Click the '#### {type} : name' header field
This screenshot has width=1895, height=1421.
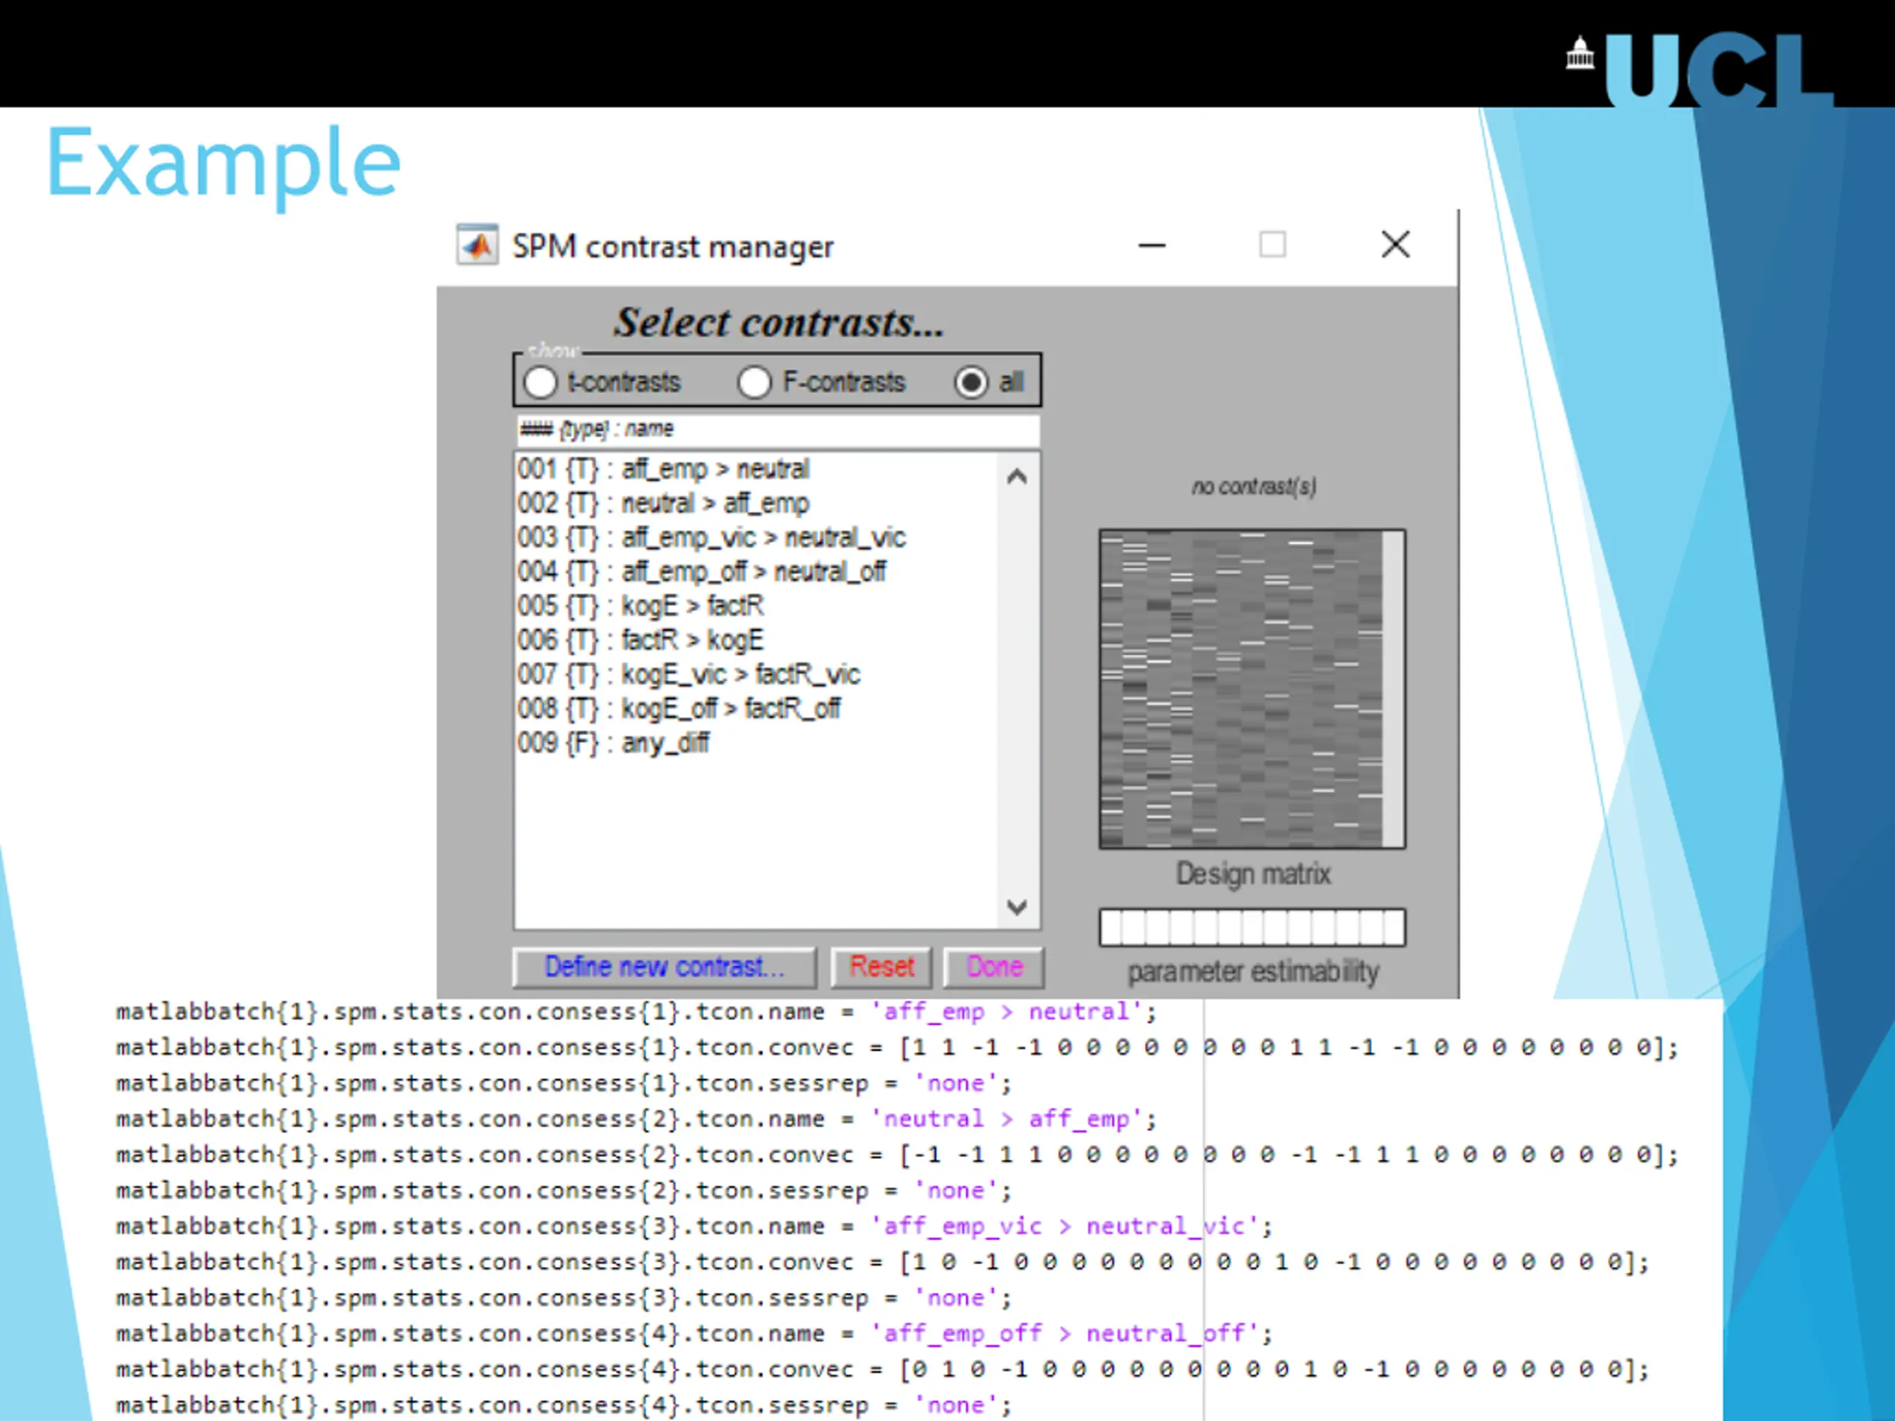[778, 430]
